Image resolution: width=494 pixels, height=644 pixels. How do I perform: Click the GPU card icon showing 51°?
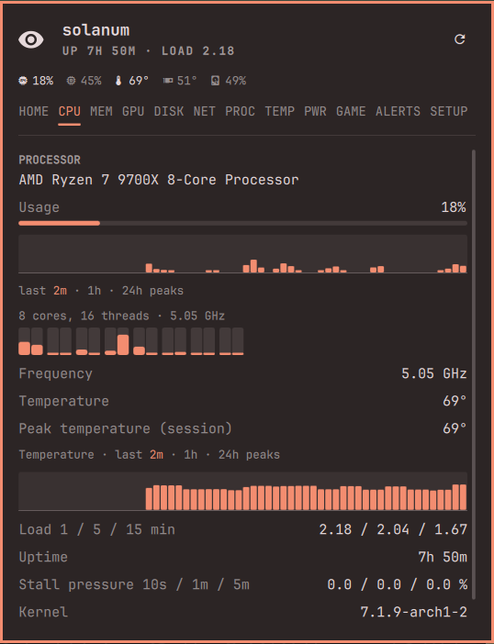(x=168, y=81)
